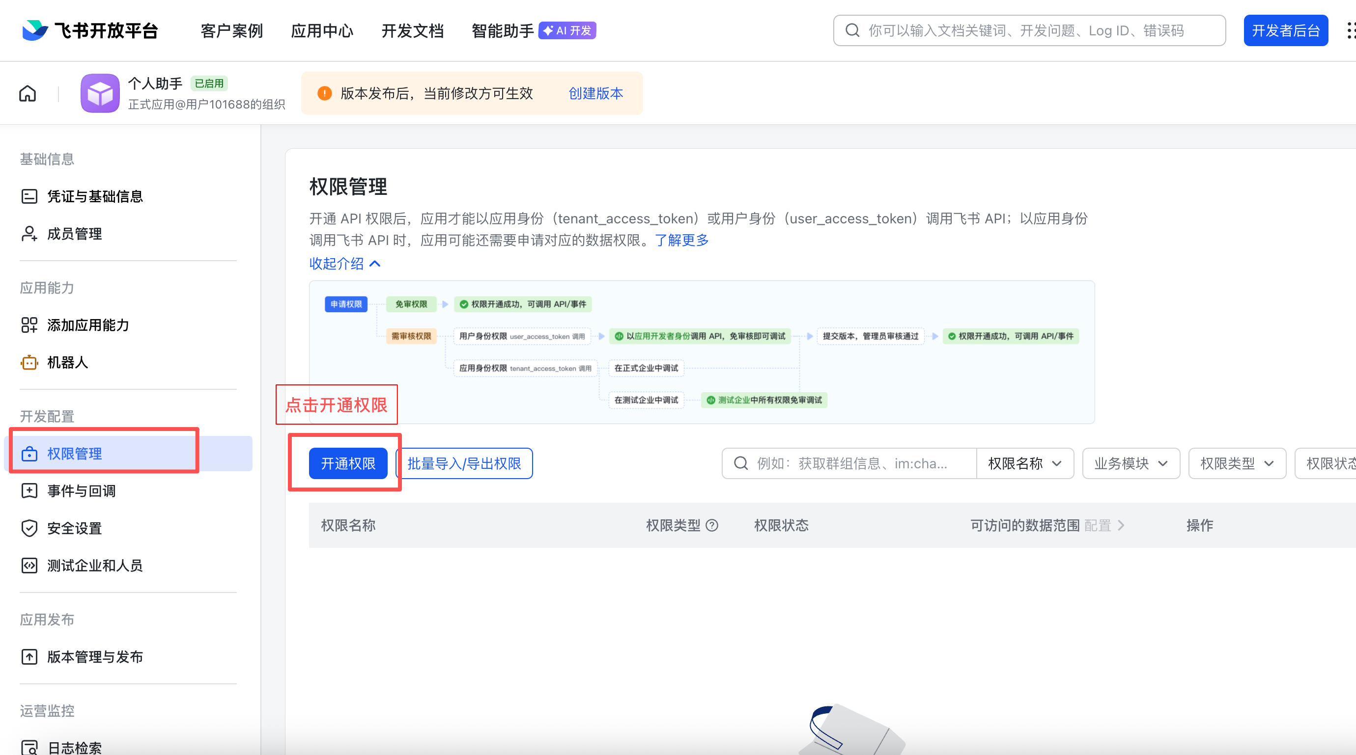Select the 安全设置 shield icon

point(29,528)
